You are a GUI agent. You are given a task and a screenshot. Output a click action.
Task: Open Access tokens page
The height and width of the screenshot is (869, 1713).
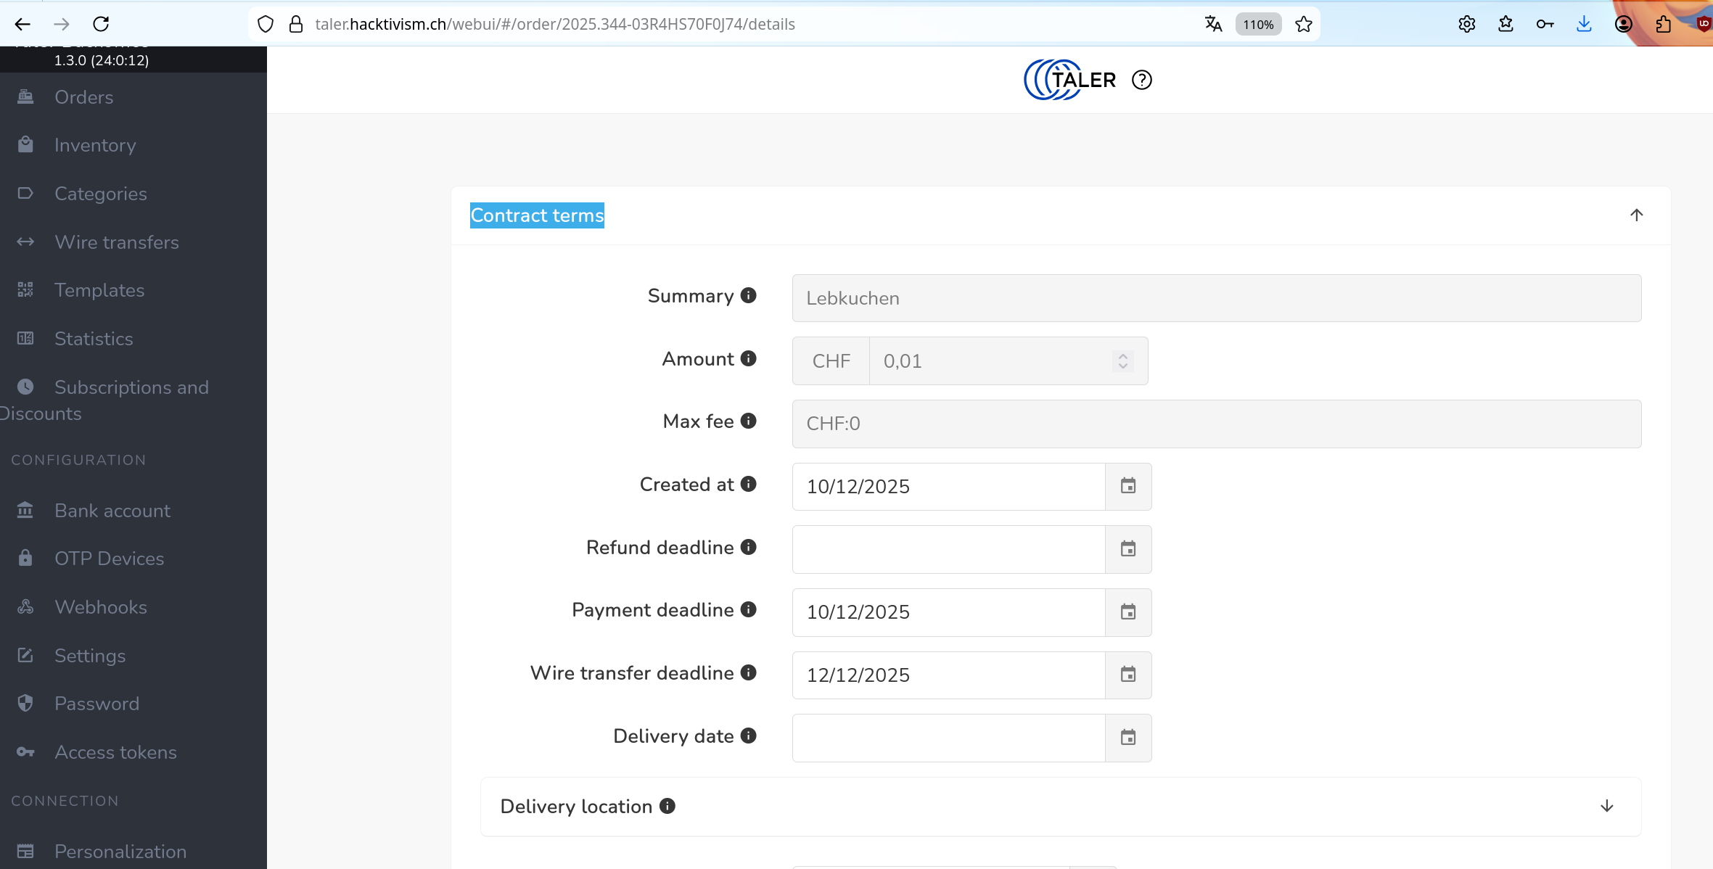[x=115, y=752]
